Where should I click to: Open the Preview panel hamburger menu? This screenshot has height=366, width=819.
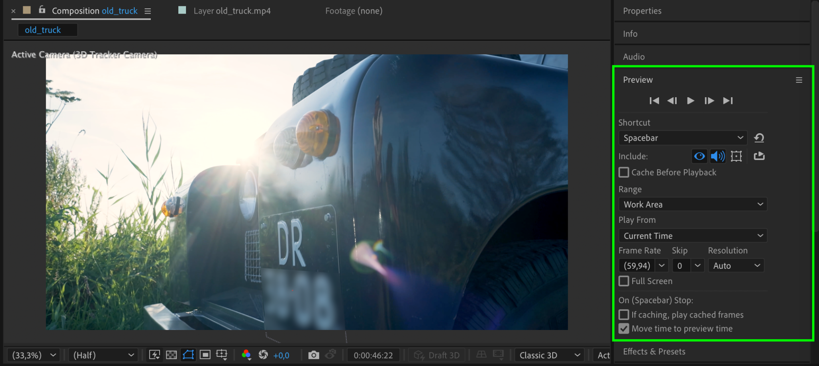(799, 80)
